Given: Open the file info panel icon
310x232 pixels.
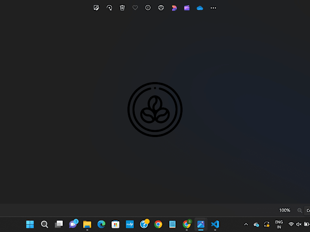Looking at the screenshot, I should click(x=148, y=8).
